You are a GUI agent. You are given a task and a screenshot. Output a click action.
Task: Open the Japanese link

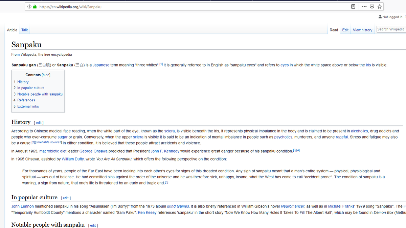(101, 65)
